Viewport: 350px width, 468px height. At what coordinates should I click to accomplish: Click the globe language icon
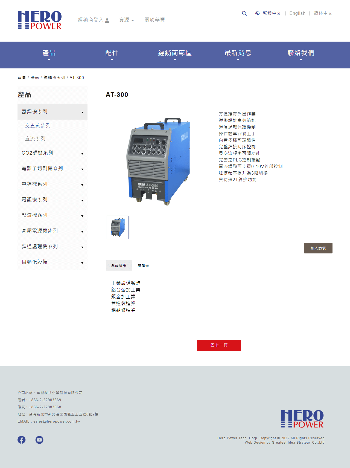point(257,13)
